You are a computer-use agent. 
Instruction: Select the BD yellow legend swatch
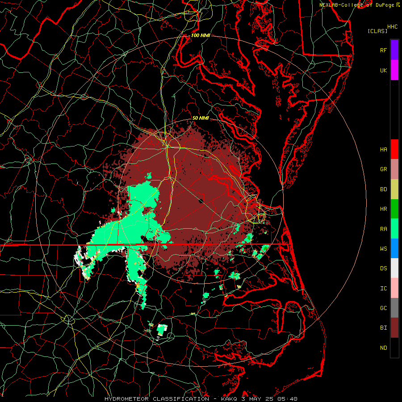[x=394, y=189]
